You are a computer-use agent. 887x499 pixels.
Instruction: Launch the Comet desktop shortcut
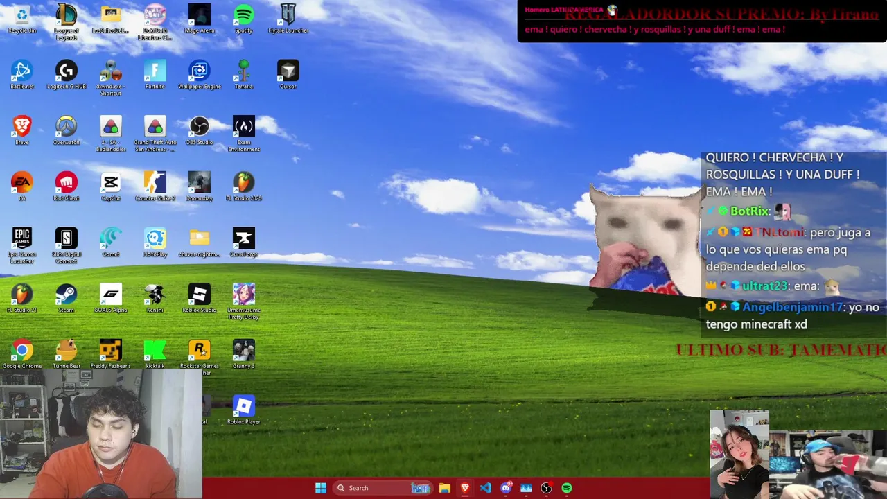[x=111, y=242]
